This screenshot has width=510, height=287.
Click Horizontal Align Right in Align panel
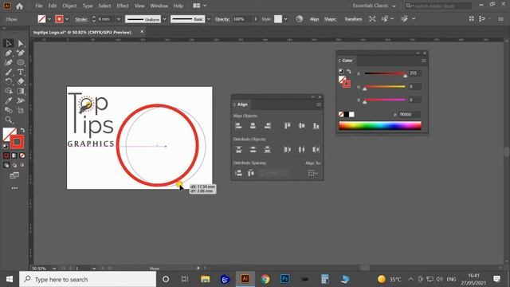(268, 126)
